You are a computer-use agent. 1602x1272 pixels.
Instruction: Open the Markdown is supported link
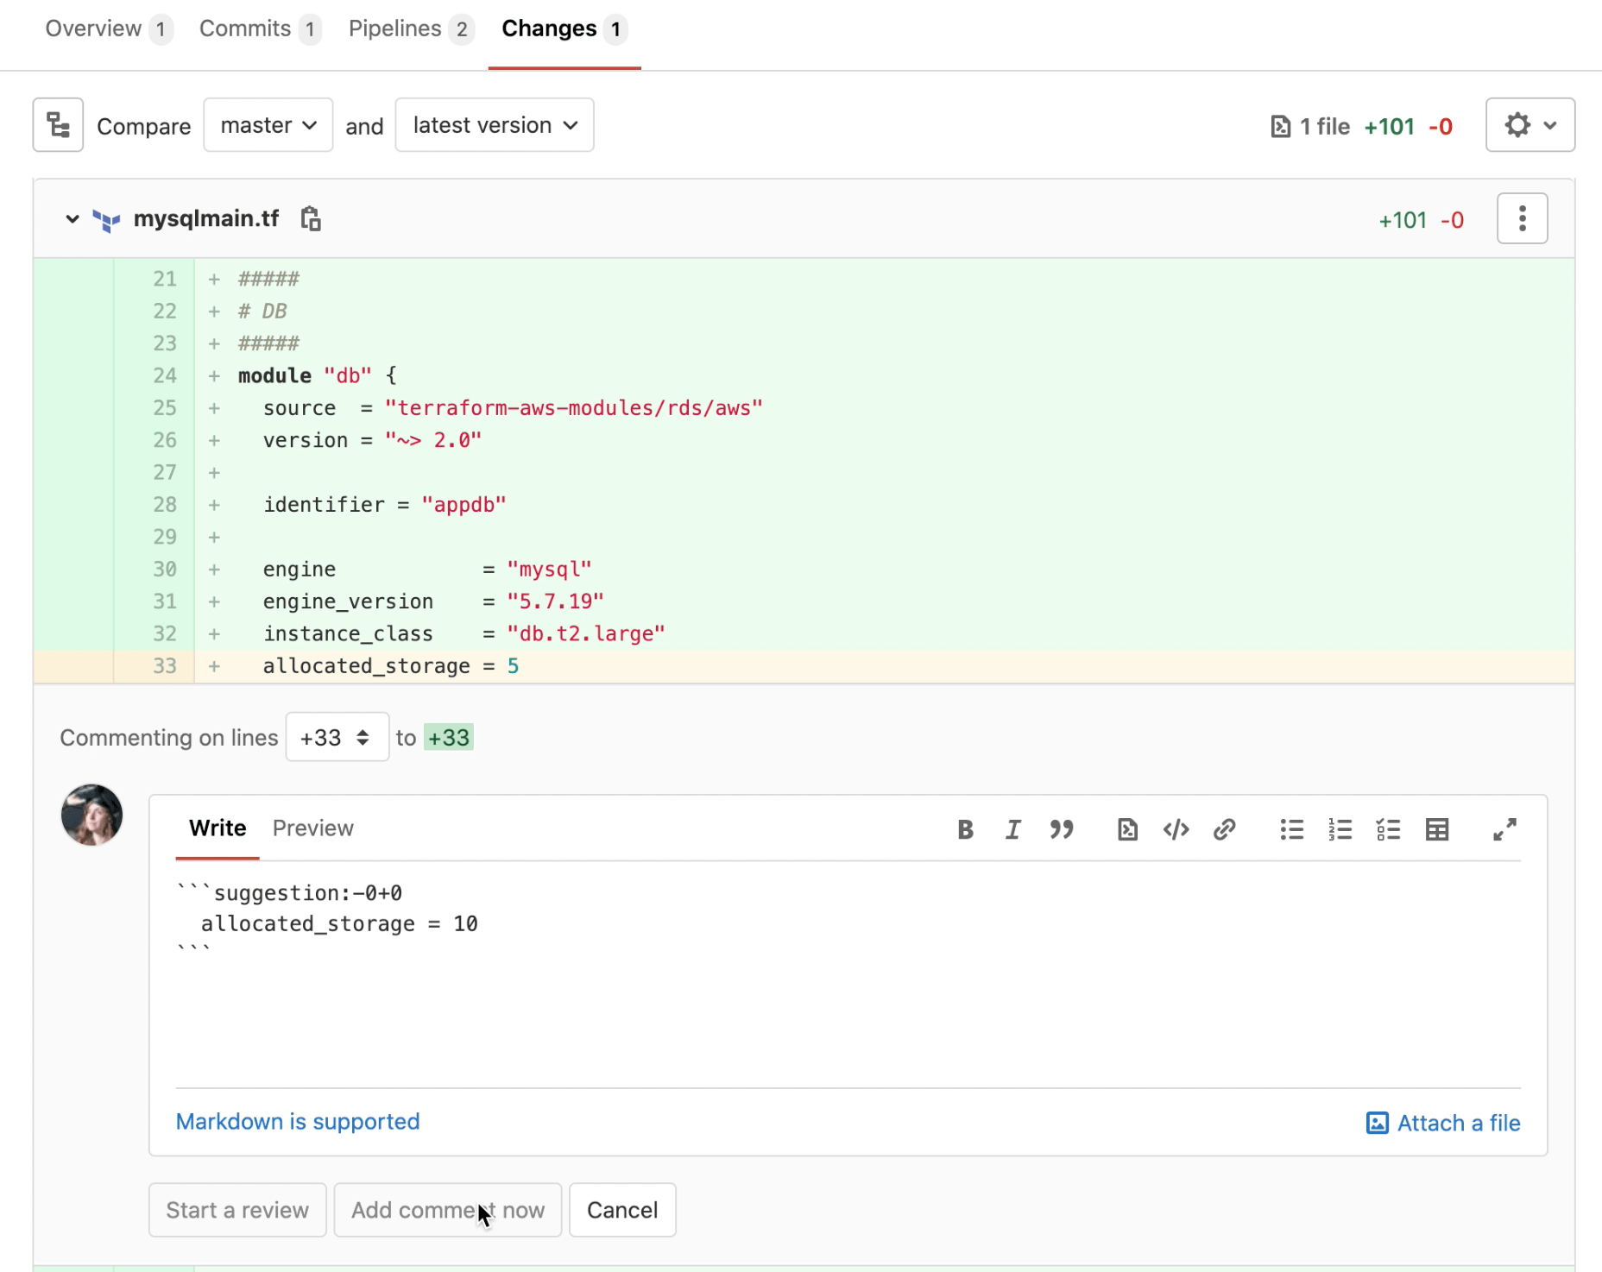297,1121
